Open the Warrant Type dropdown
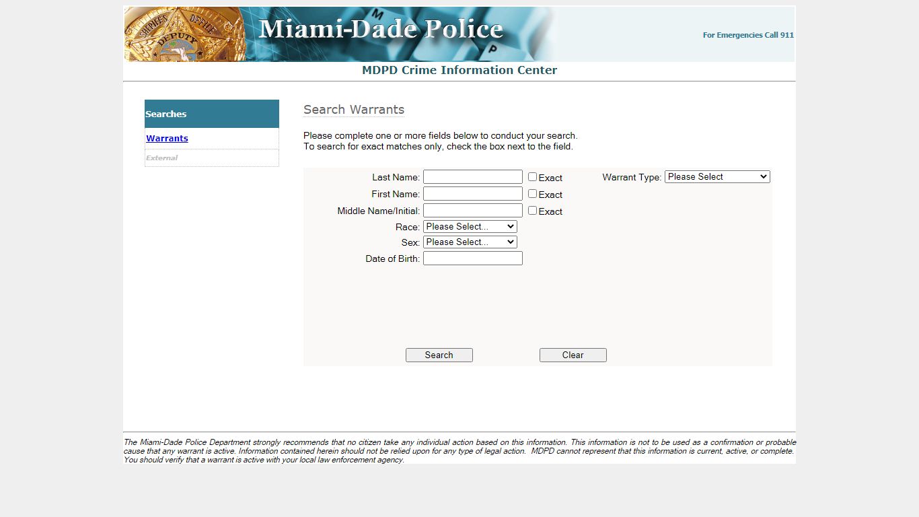 [x=717, y=177]
